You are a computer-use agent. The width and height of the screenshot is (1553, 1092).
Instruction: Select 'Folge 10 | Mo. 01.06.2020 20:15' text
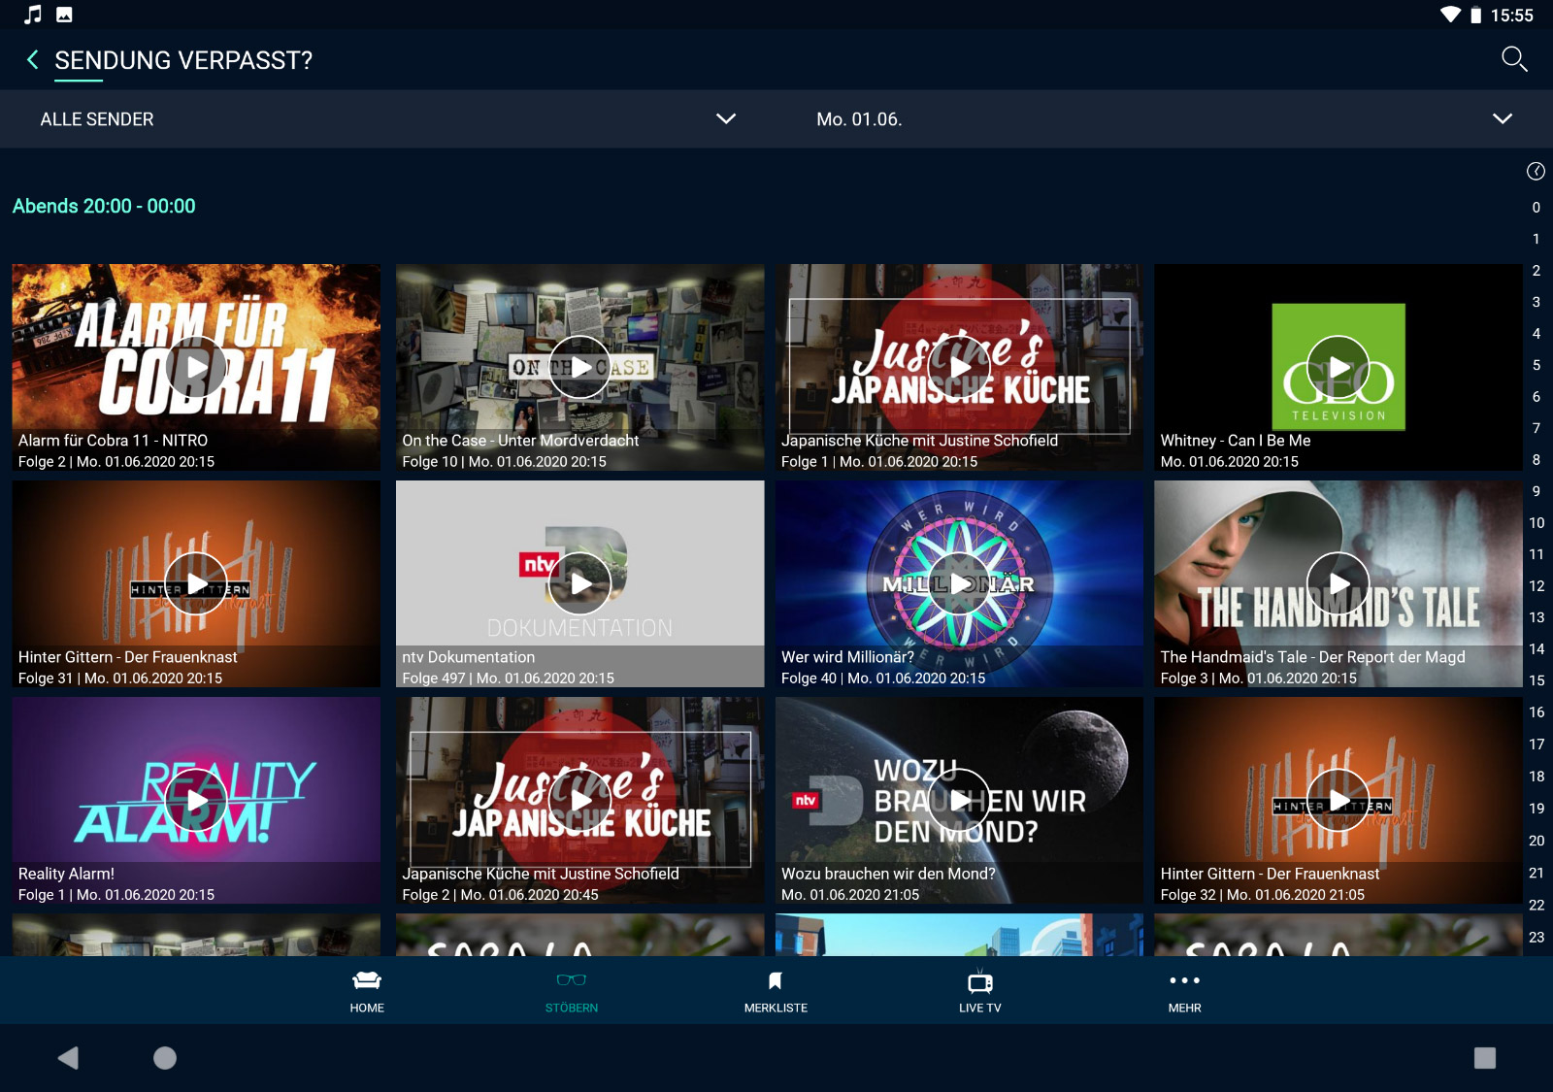pyautogui.click(x=504, y=462)
